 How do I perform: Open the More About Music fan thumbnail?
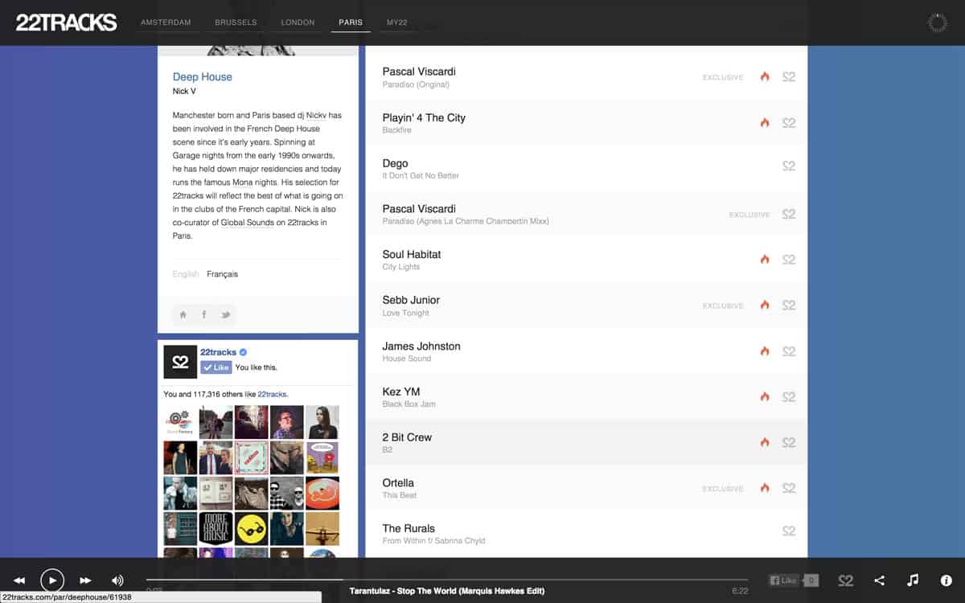[216, 528]
